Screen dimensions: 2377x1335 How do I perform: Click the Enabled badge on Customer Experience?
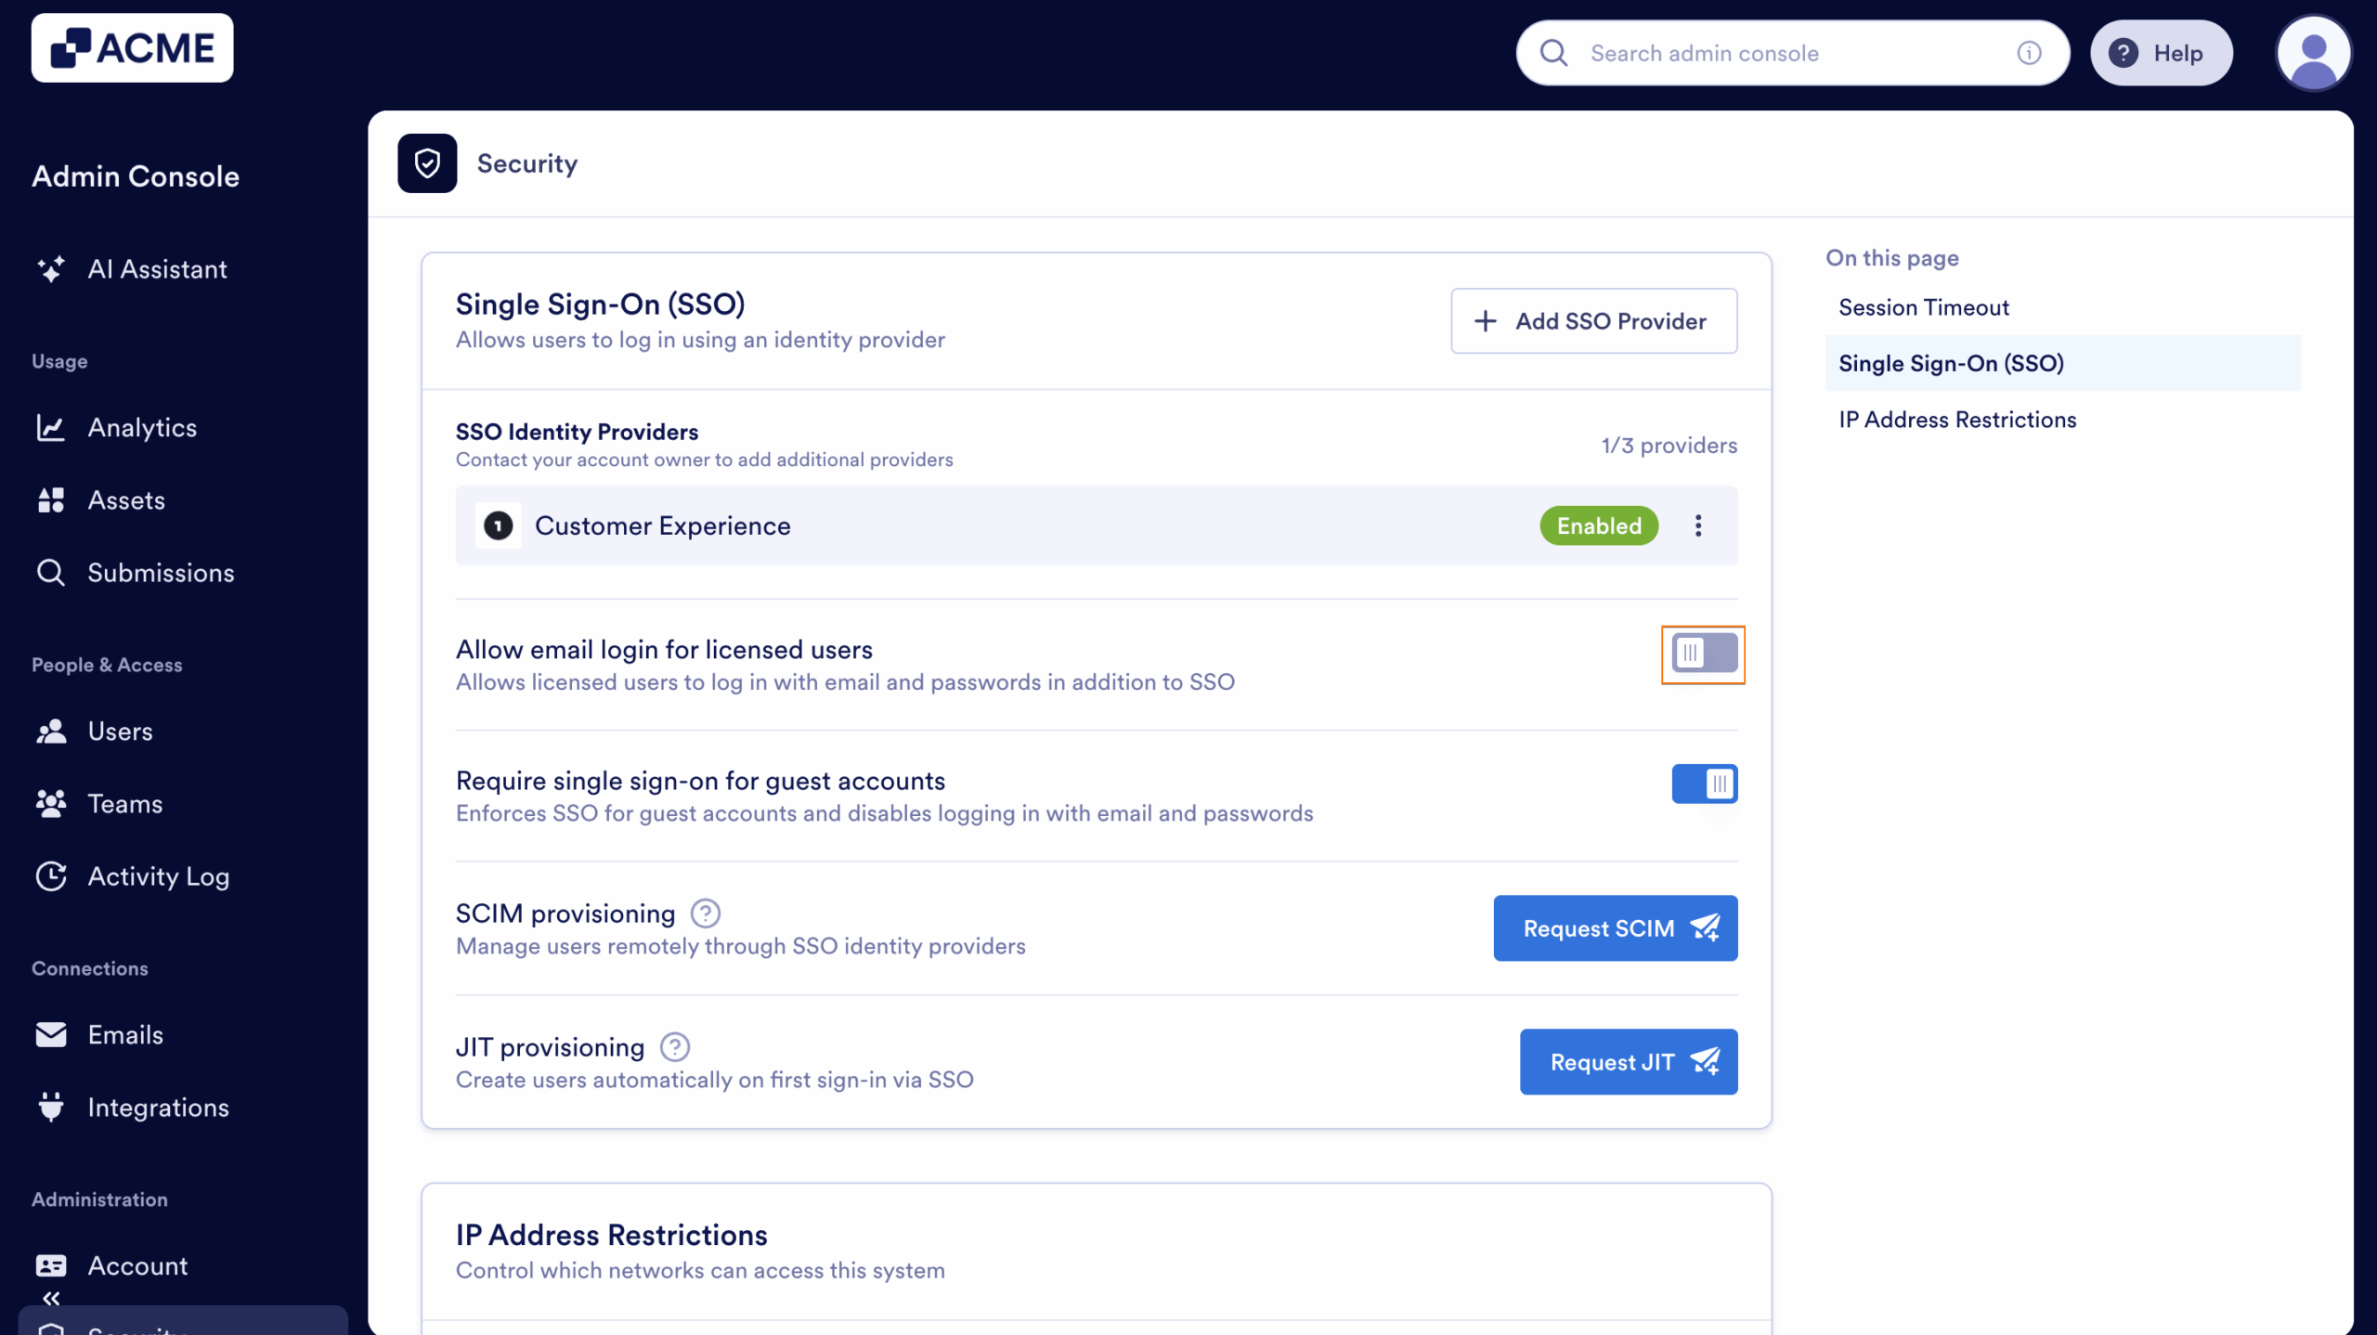(1597, 525)
